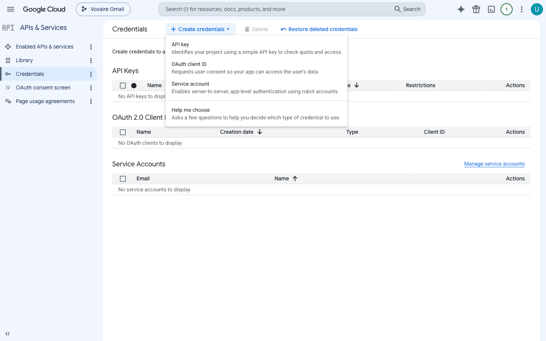The height and width of the screenshot is (341, 546).
Task: Click the disabled Delete trash button
Action: point(256,29)
